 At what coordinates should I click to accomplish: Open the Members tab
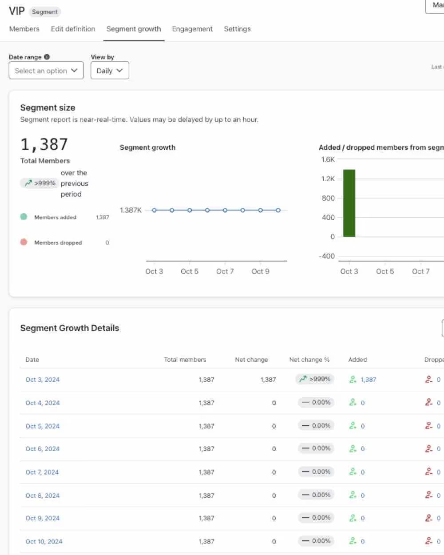click(24, 29)
